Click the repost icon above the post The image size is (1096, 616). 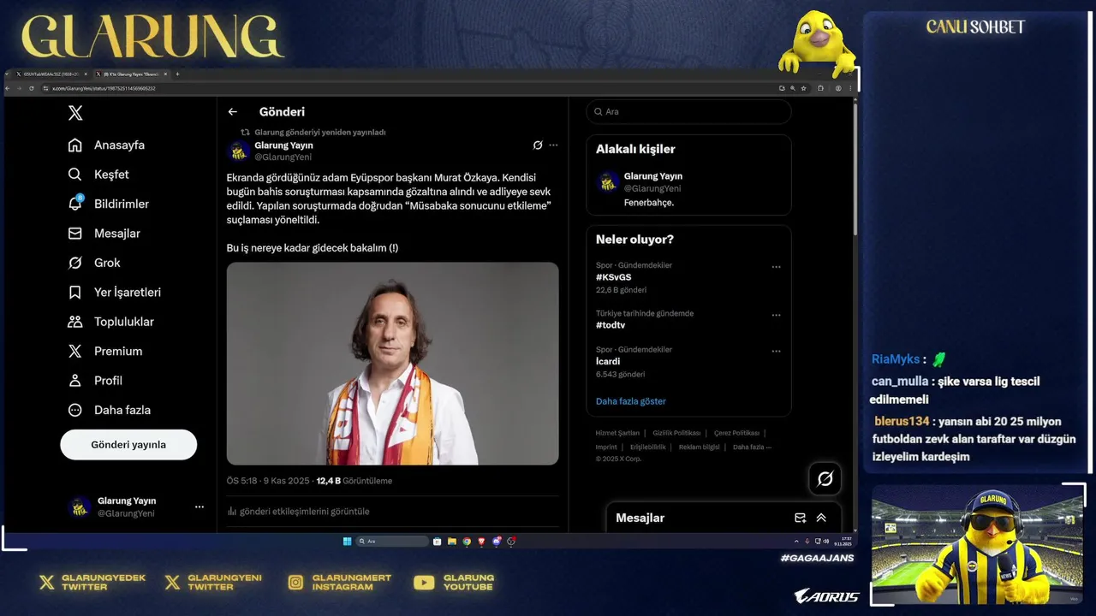245,133
